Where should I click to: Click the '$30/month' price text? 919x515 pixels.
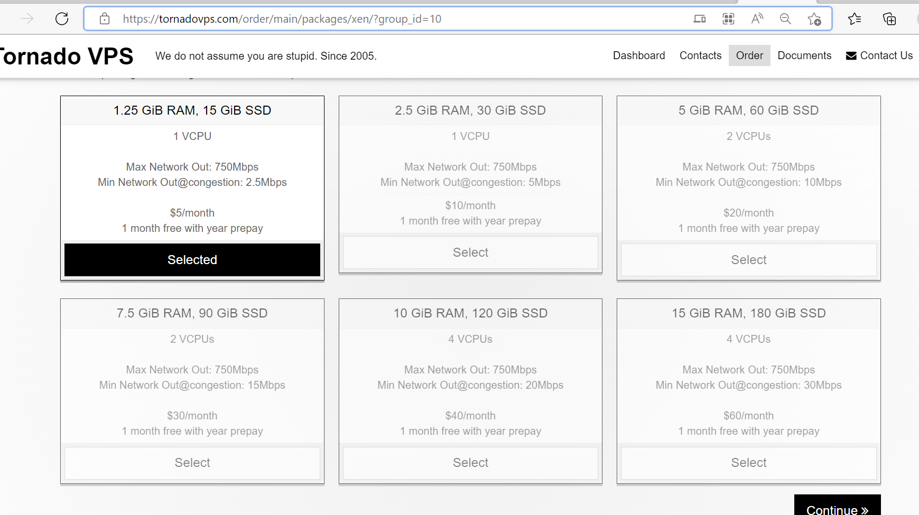pos(192,416)
